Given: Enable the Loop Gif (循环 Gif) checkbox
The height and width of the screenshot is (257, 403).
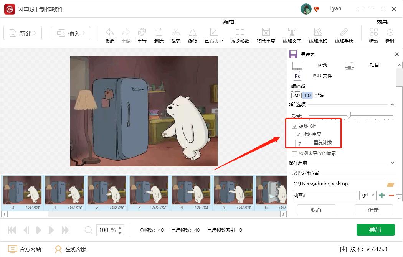Looking at the screenshot, I should pyautogui.click(x=294, y=125).
